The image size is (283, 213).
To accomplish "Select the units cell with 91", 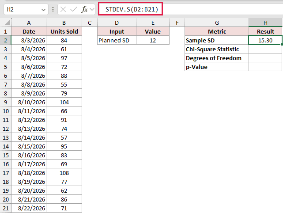I will [x=64, y=120].
